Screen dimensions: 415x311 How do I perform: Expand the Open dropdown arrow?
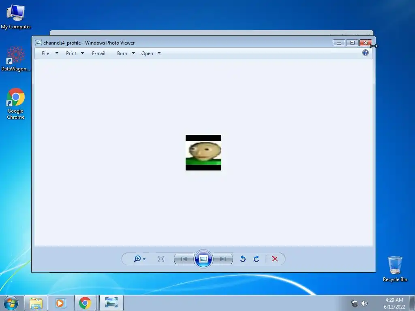click(159, 53)
